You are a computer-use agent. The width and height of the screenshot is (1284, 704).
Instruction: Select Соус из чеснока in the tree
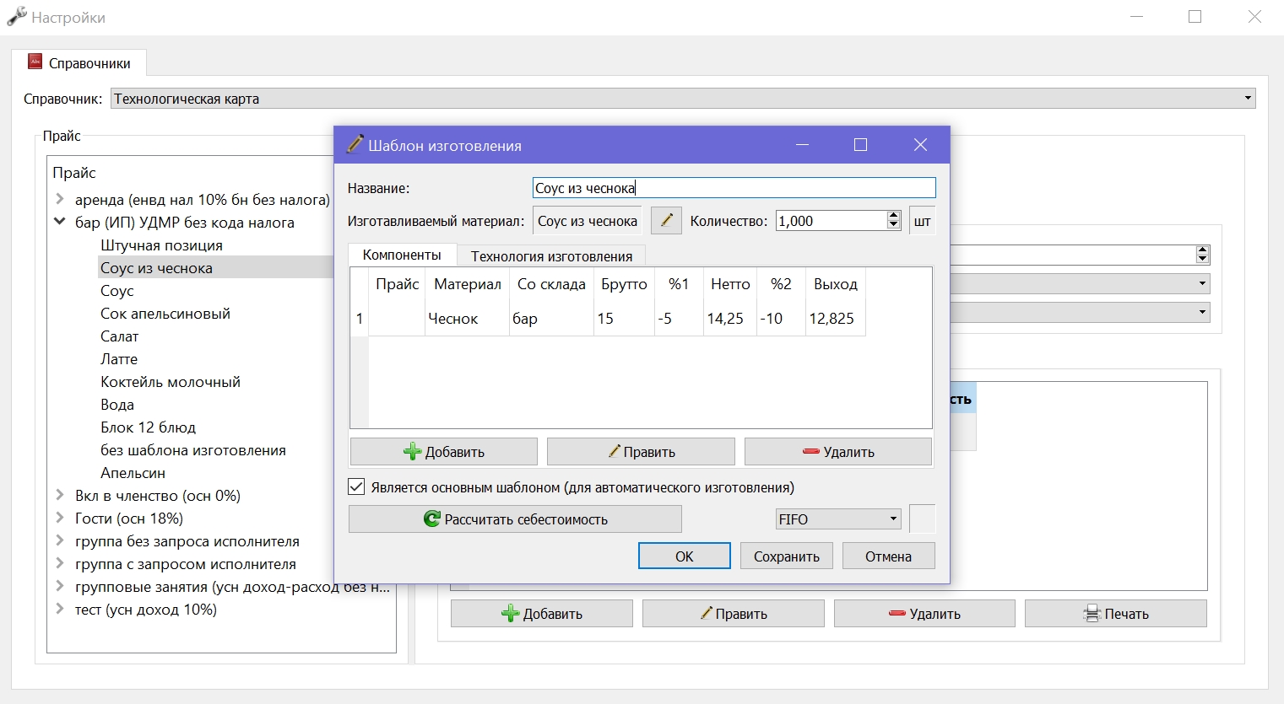pyautogui.click(x=156, y=268)
